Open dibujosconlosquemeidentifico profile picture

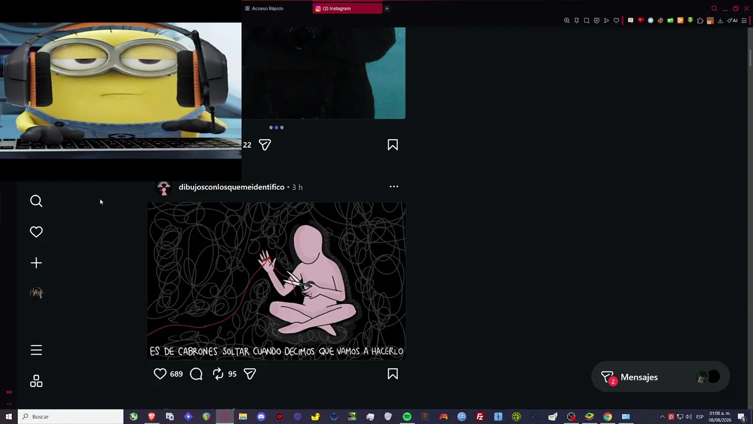tap(164, 187)
